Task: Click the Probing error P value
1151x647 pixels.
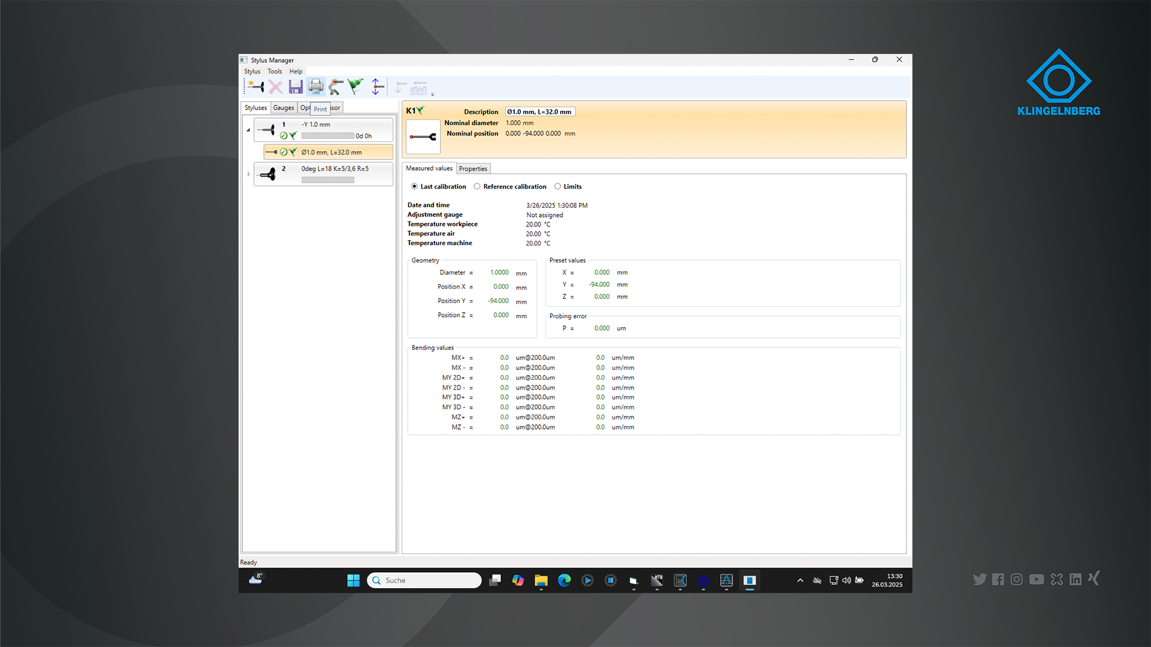Action: [602, 328]
